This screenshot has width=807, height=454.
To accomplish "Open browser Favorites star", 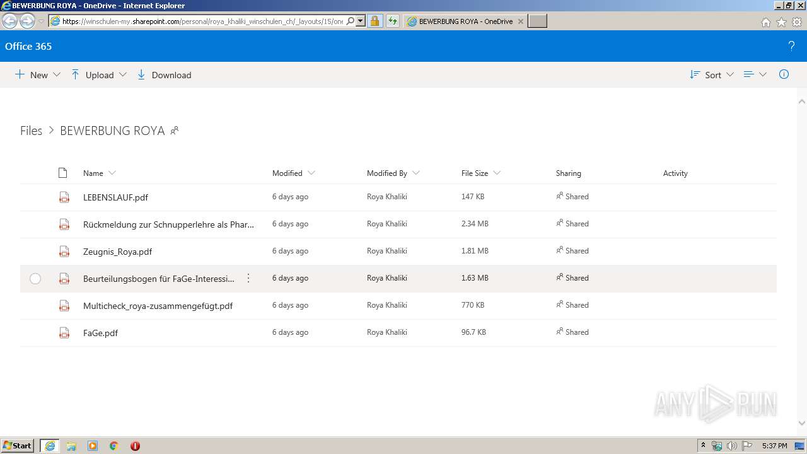I will click(781, 22).
